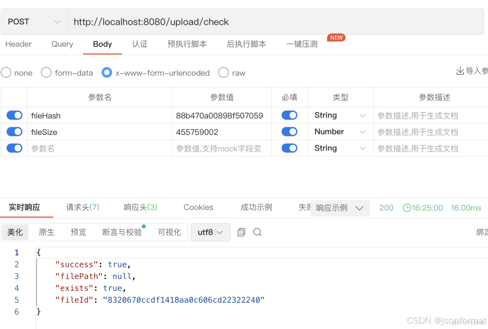Click the fileHash parameter row toggle icon
This screenshot has width=488, height=329.
click(14, 115)
